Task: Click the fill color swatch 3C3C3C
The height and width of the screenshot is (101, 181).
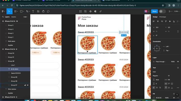Action: [154, 98]
